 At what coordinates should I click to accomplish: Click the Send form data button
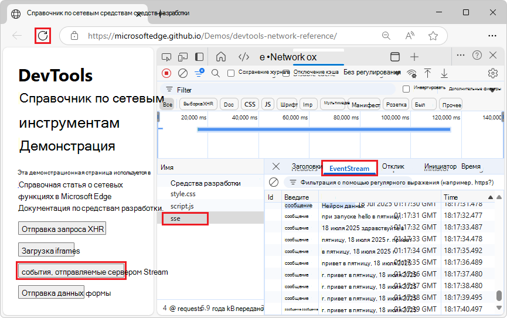pos(52,292)
